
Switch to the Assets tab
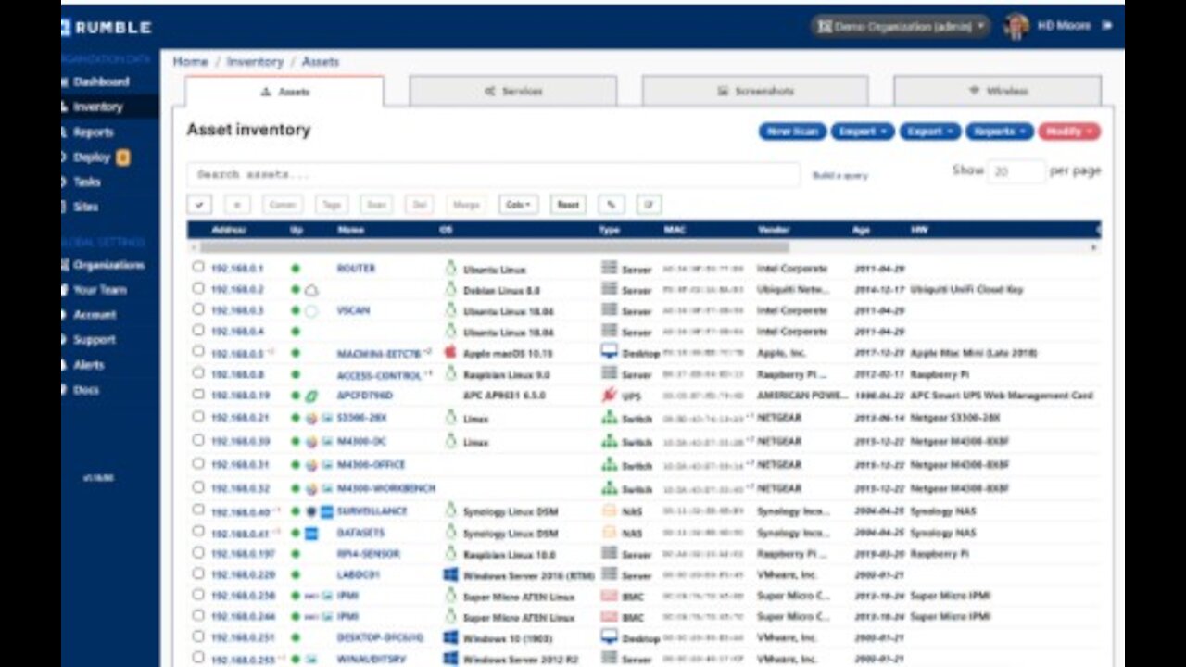(284, 92)
